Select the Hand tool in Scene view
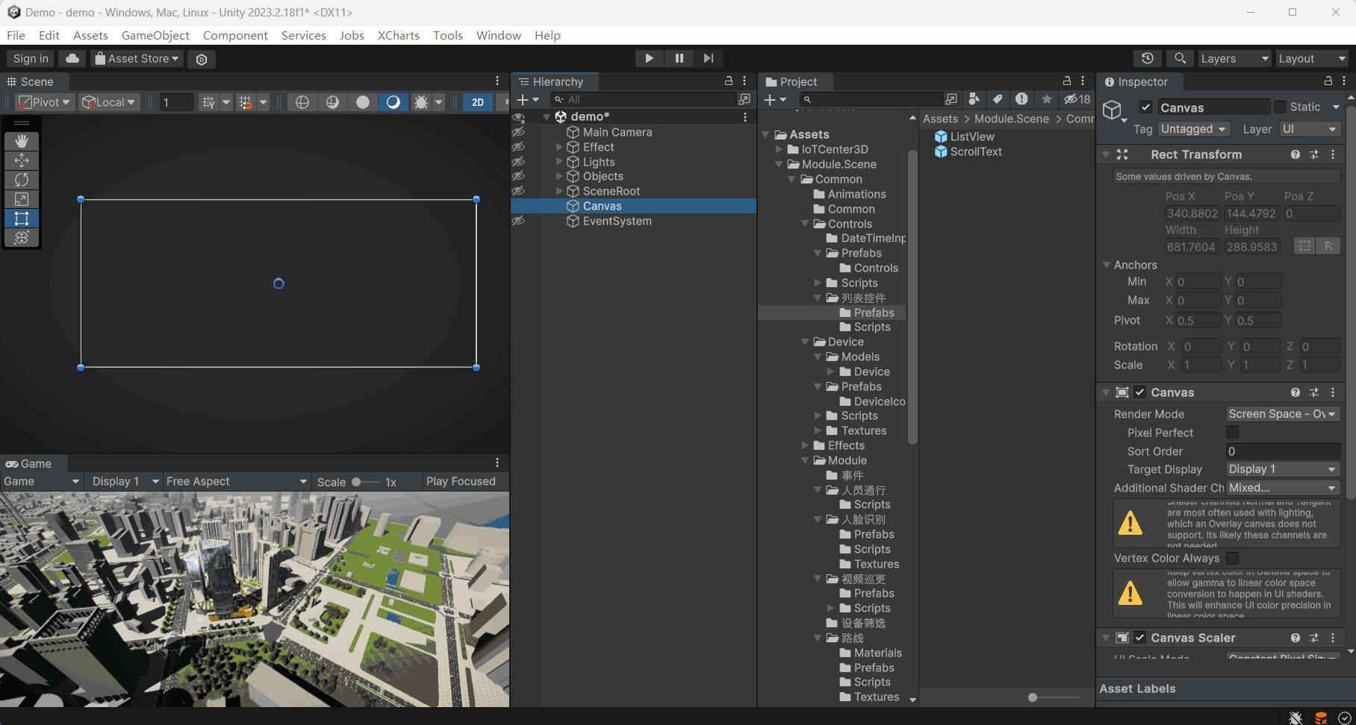Screen dimensions: 1356x725 pos(22,141)
